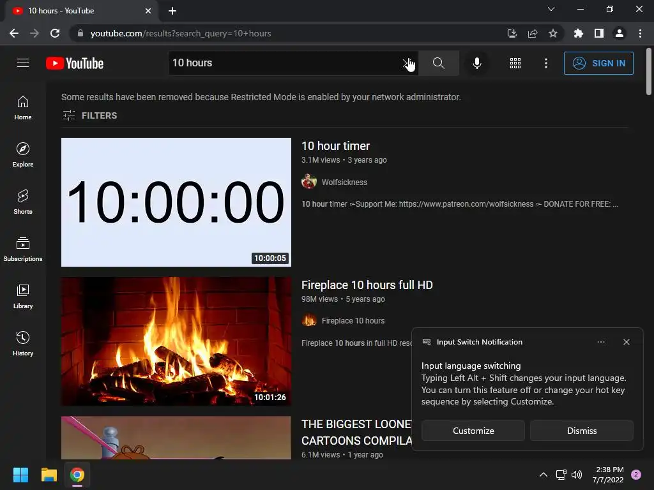Open Shorts in the sidebar
654x490 pixels.
[x=23, y=202]
